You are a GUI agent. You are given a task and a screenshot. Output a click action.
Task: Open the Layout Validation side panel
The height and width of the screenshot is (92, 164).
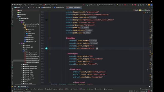tap(152, 39)
